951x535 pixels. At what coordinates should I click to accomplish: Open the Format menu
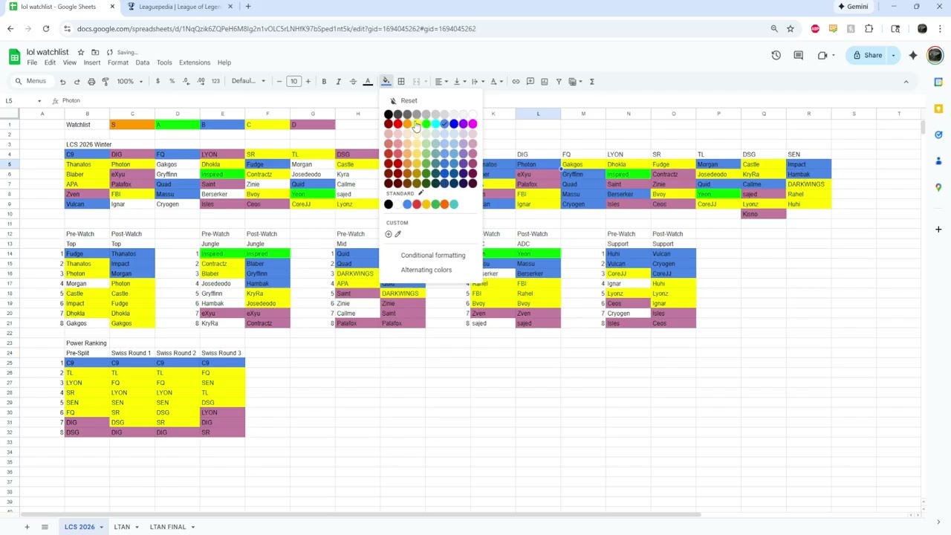coord(118,62)
